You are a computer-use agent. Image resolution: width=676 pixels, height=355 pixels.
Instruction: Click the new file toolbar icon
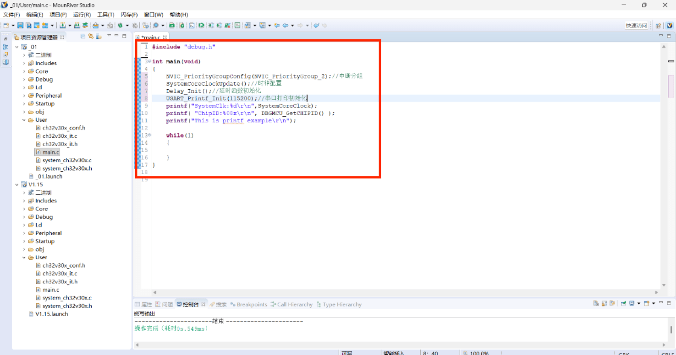6,25
